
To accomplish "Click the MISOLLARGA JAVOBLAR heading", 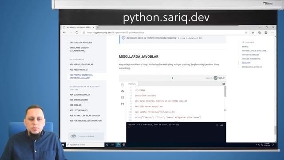I will pyautogui.click(x=138, y=56).
